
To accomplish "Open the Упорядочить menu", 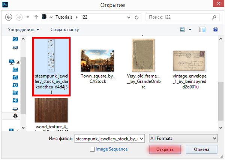I will pyautogui.click(x=23, y=30).
